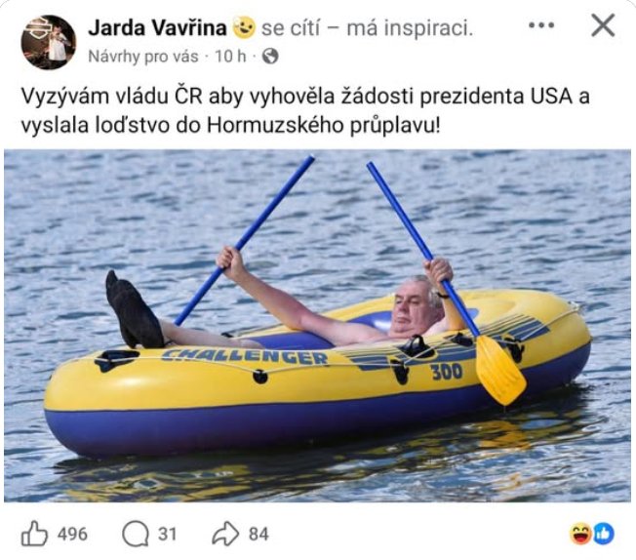Click the globe public audience icon

(270, 57)
